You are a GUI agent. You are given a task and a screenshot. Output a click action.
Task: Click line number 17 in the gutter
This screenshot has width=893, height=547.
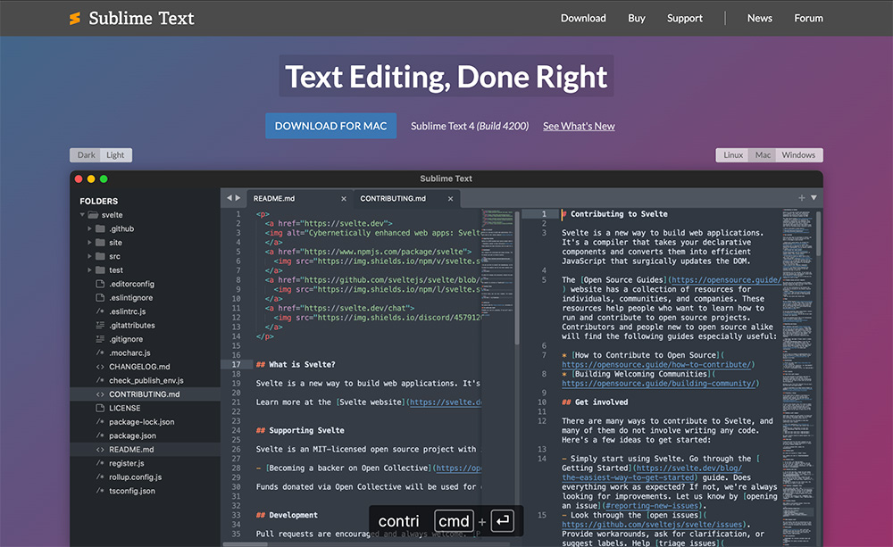[237, 364]
